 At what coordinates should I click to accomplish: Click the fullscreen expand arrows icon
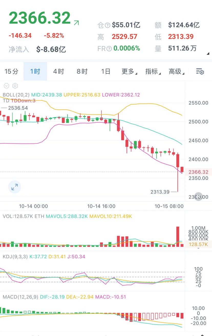15,187
